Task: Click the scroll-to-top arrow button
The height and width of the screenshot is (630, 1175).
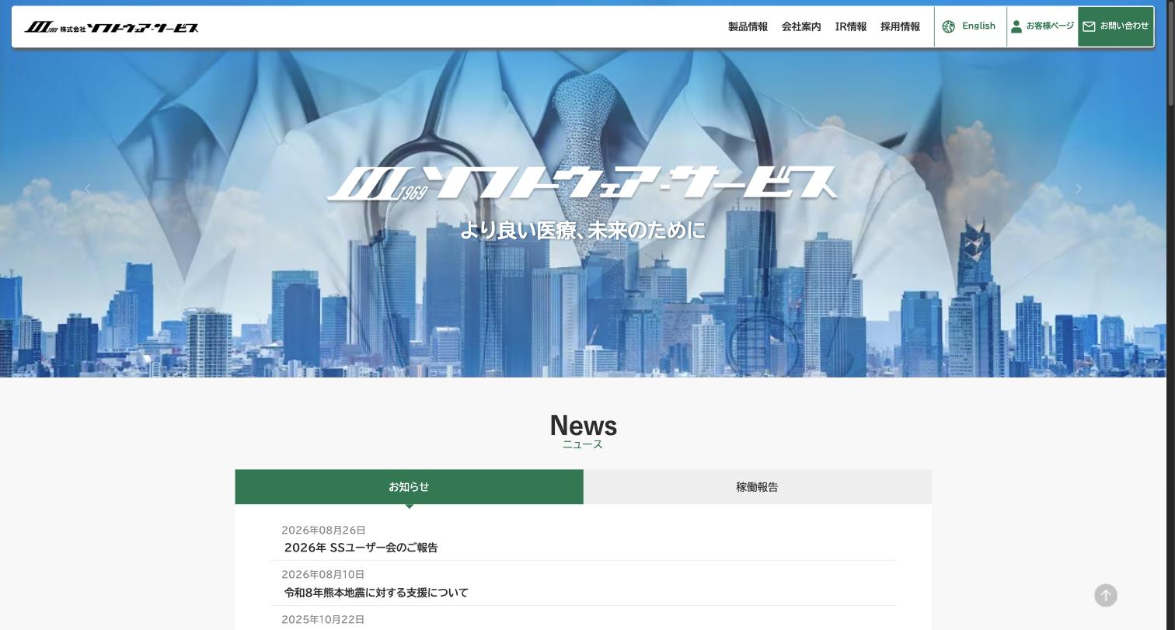Action: click(x=1106, y=595)
